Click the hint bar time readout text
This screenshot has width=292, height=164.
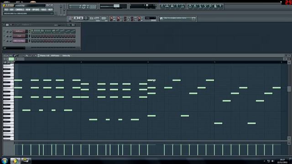point(16,14)
